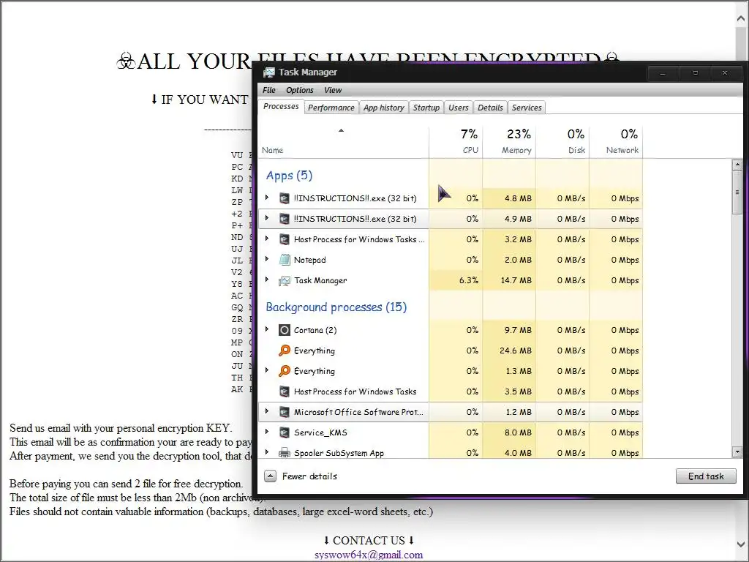This screenshot has height=562, width=749.
Task: Click the Task Manager row icon
Action: [x=285, y=280]
